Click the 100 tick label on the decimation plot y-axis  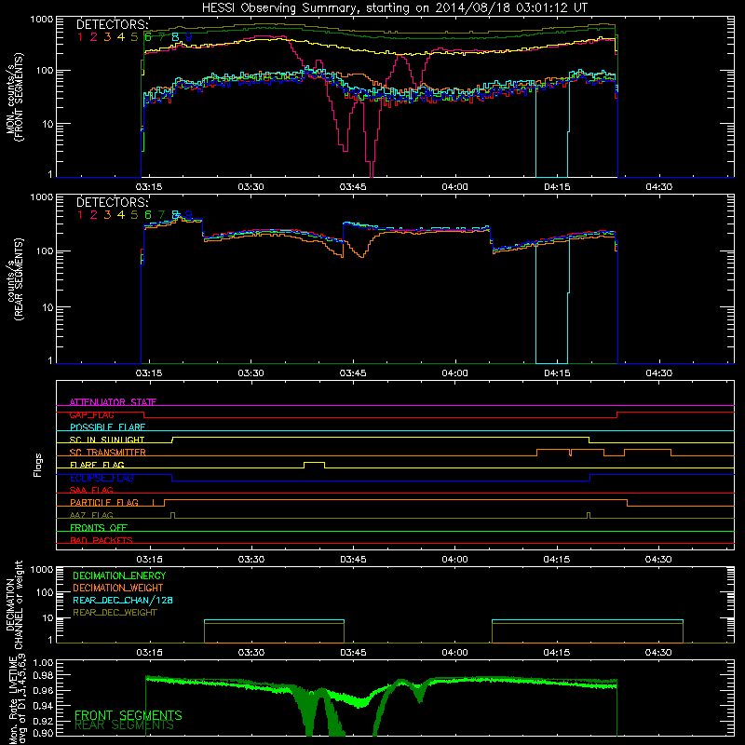pyautogui.click(x=45, y=592)
